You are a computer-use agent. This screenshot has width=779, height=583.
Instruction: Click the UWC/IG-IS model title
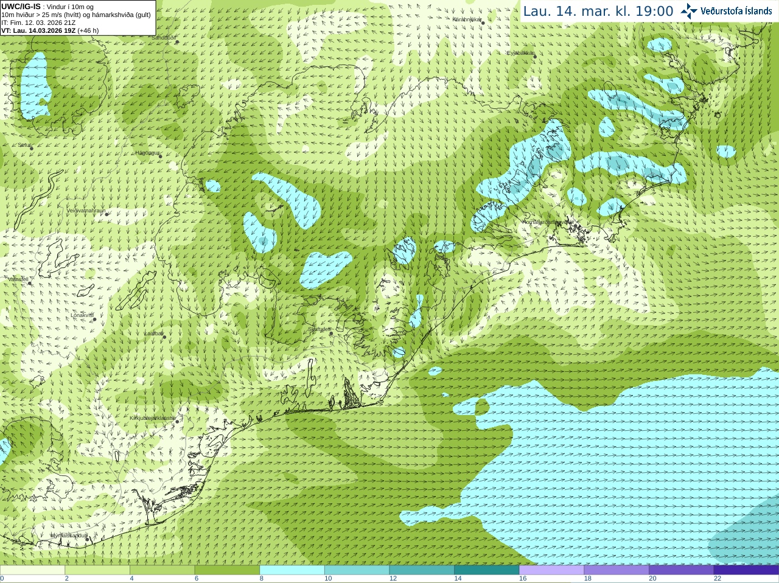pos(21,6)
